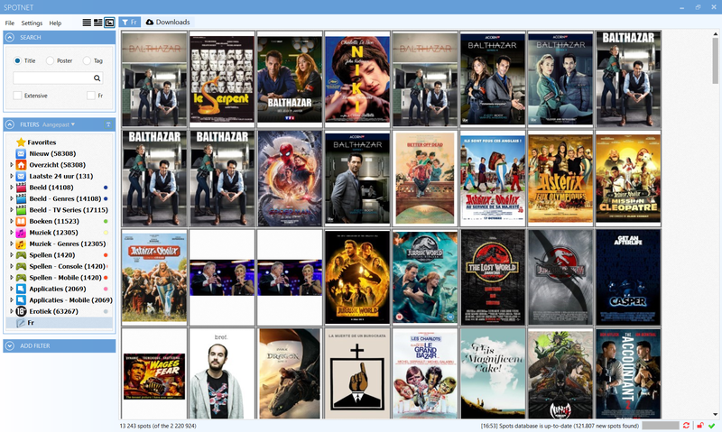Image resolution: width=722 pixels, height=432 pixels.
Task: Click the Spellen - Mobile gamepad icon
Action: click(21, 278)
